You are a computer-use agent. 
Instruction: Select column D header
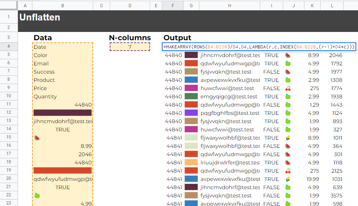(130, 6)
